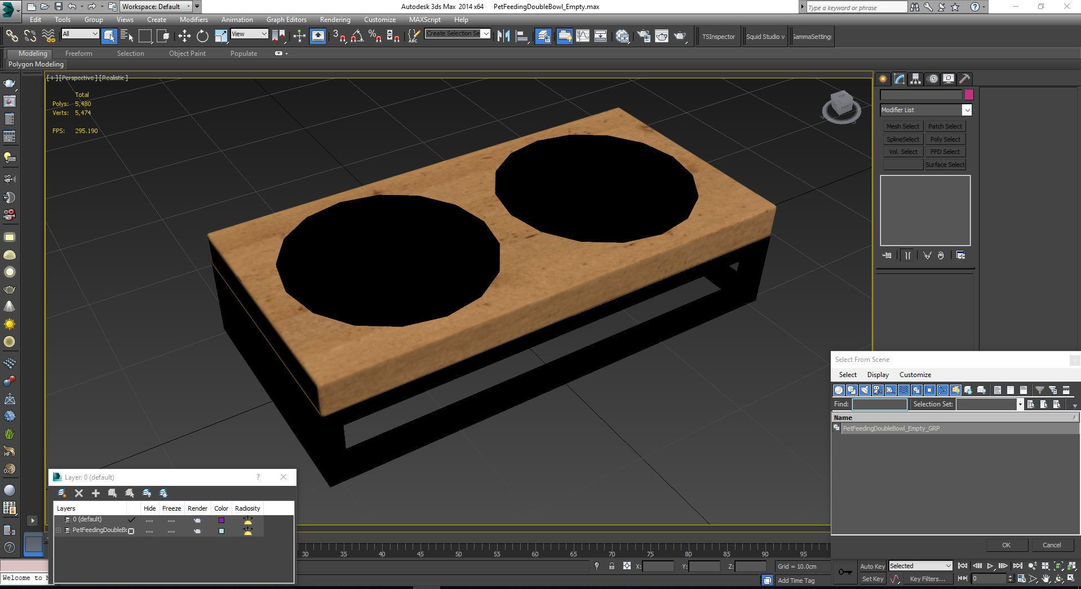Toggle the 3D Snaps icon
Screen dimensions: 1081x589
click(339, 36)
